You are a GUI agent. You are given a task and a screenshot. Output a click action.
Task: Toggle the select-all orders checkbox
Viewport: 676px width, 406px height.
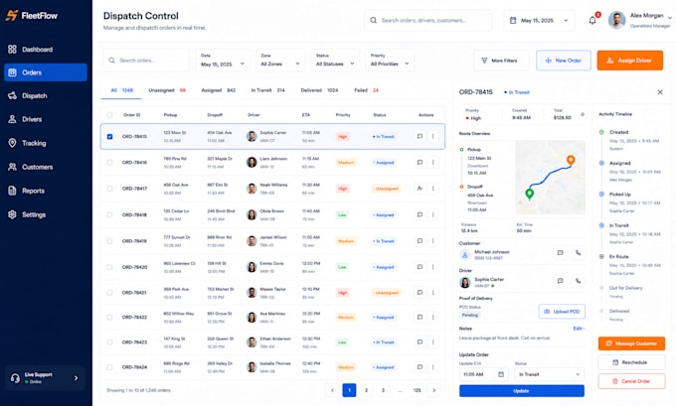(109, 115)
